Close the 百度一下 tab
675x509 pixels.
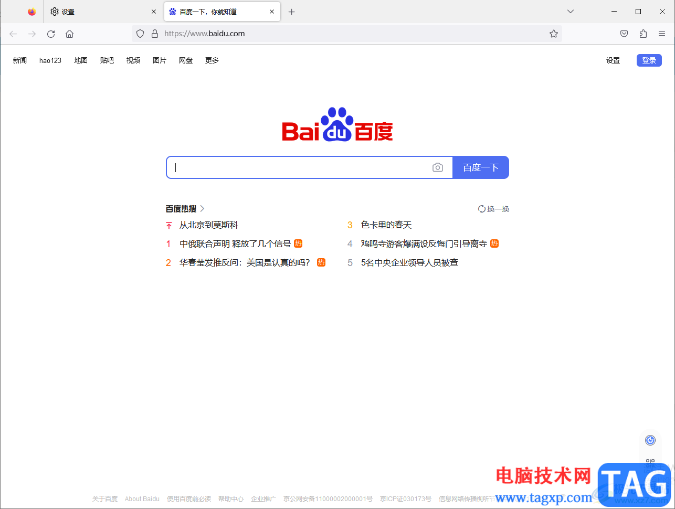click(272, 12)
